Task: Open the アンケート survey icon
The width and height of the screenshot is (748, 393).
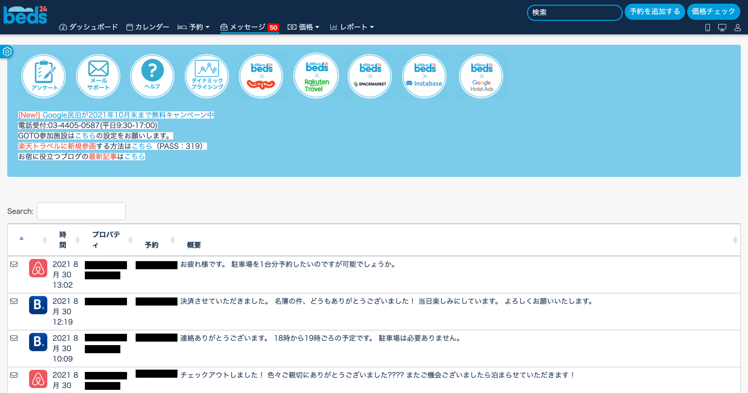Action: [44, 76]
